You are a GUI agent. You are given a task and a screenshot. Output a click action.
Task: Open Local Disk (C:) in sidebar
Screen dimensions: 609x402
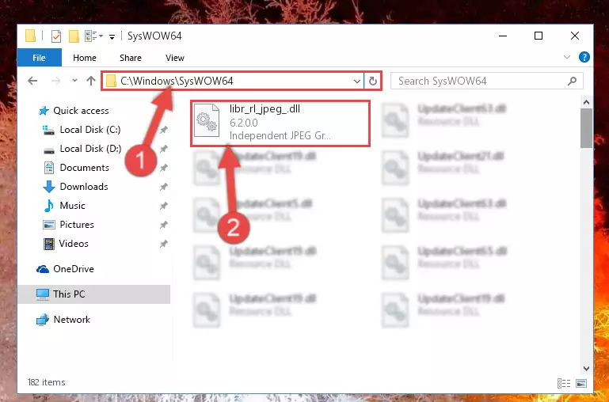(90, 130)
